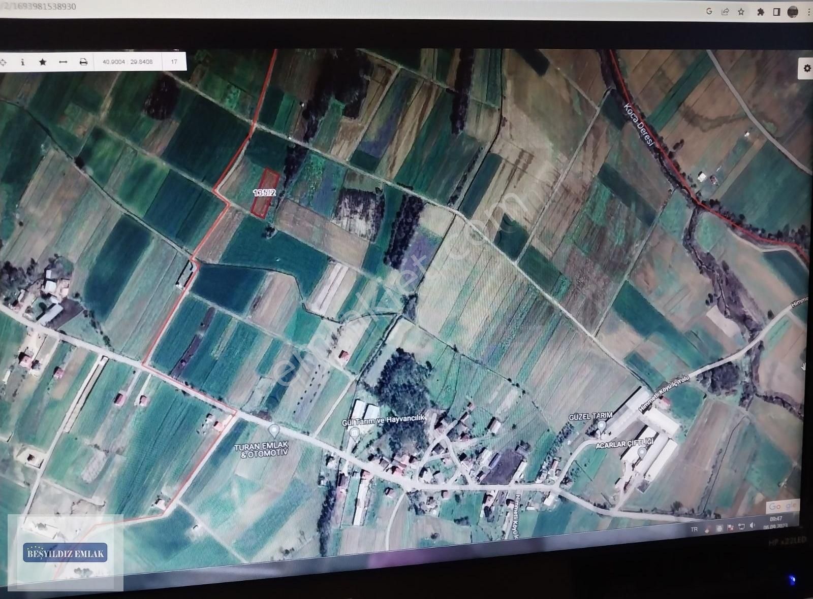Click the Gül Tarım ve Hayvancılık label
The image size is (813, 599).
click(x=384, y=421)
